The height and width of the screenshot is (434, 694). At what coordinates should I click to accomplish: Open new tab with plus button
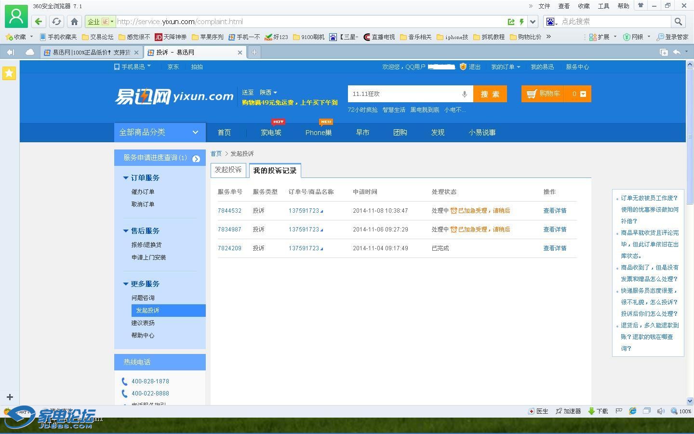(x=254, y=52)
